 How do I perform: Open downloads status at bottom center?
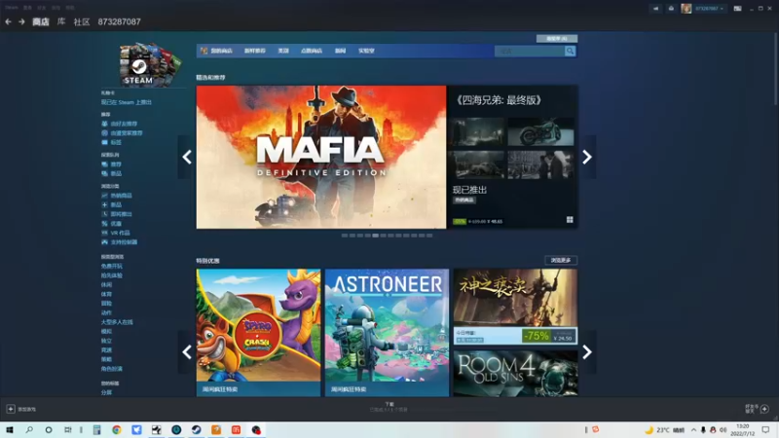pyautogui.click(x=389, y=407)
